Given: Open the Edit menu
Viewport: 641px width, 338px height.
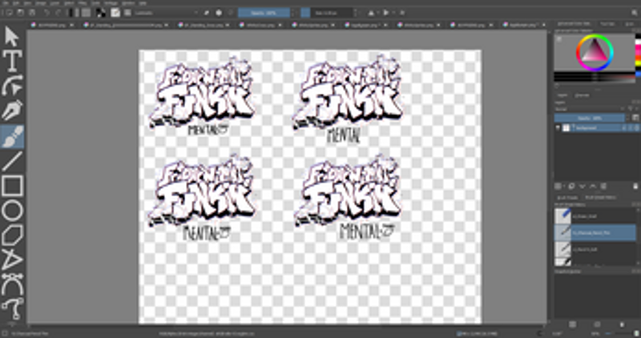Looking at the screenshot, I should pyautogui.click(x=15, y=3).
